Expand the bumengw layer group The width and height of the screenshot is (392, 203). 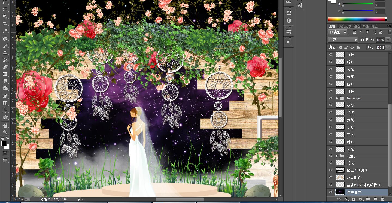coord(337,98)
